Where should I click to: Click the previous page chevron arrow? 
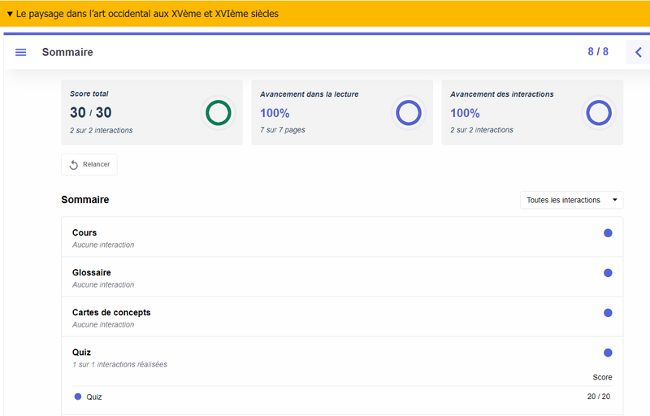(638, 52)
